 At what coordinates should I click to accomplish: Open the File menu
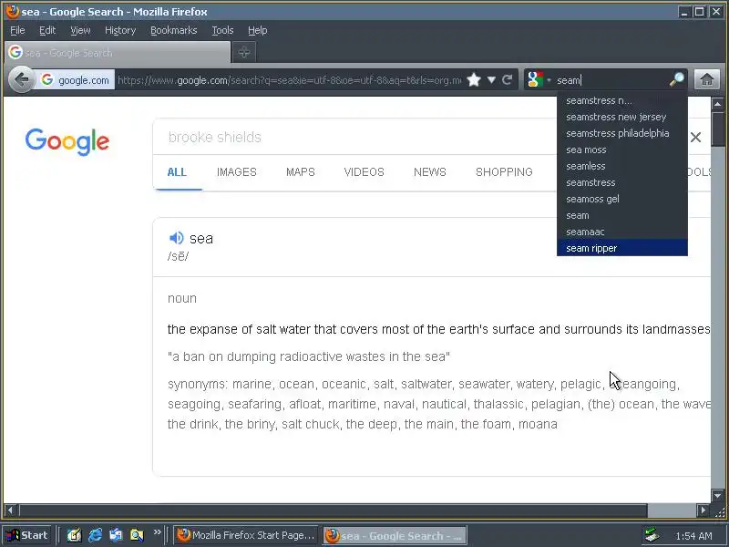pos(17,30)
